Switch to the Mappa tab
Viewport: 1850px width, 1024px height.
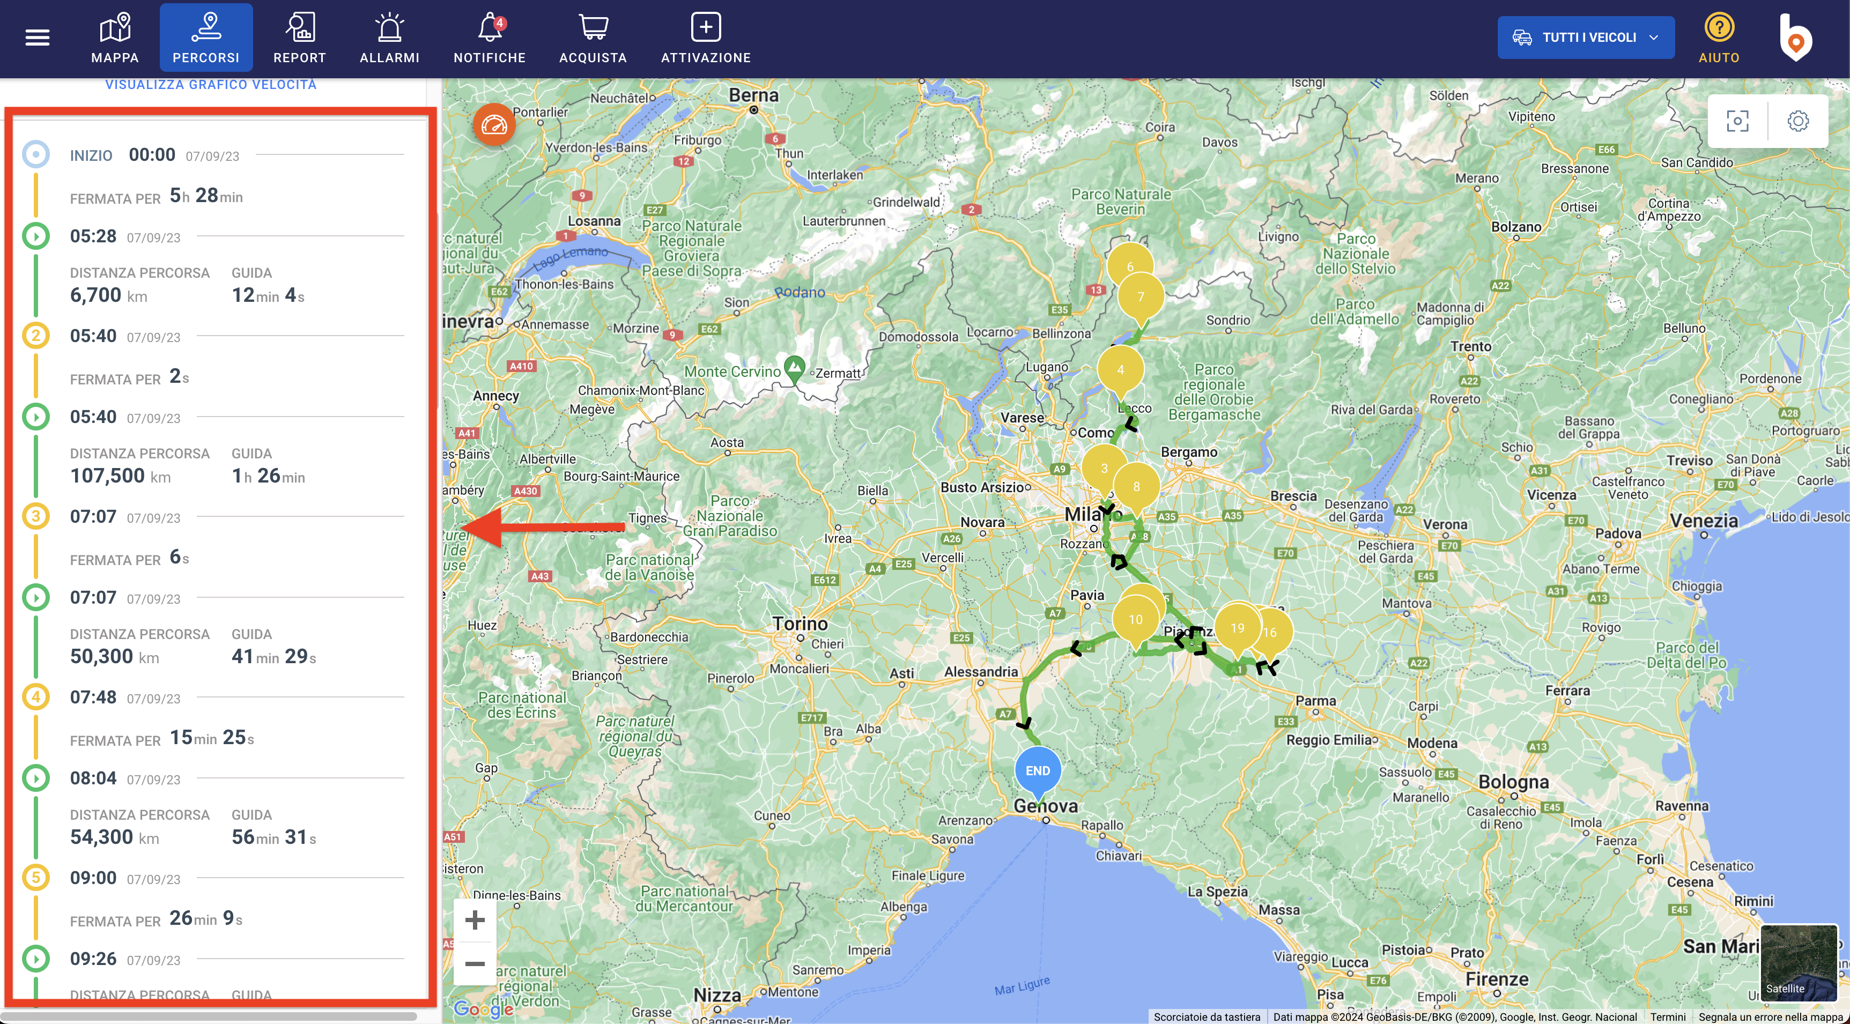[x=115, y=38]
